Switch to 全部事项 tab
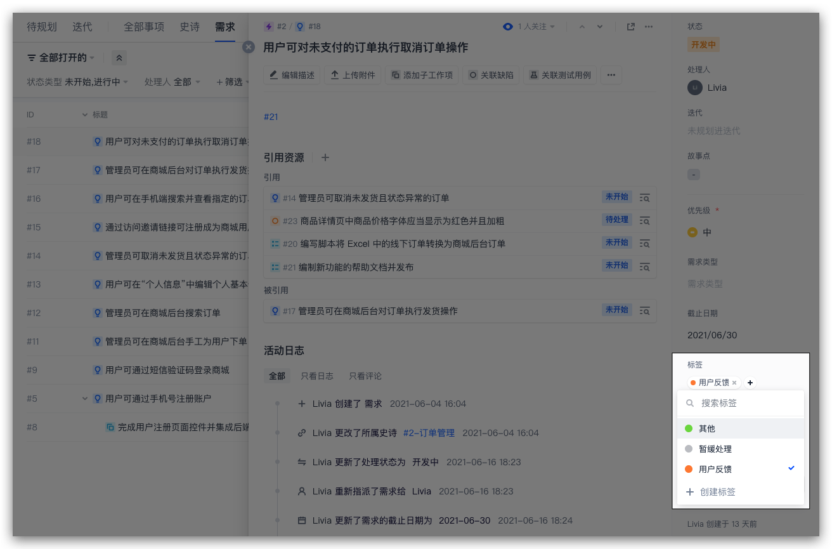 [x=144, y=27]
